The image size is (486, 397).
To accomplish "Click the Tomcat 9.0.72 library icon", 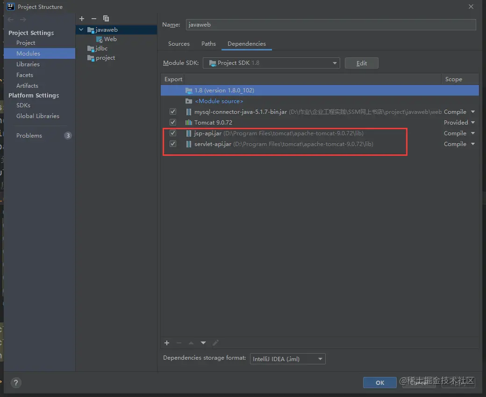I will (x=188, y=123).
